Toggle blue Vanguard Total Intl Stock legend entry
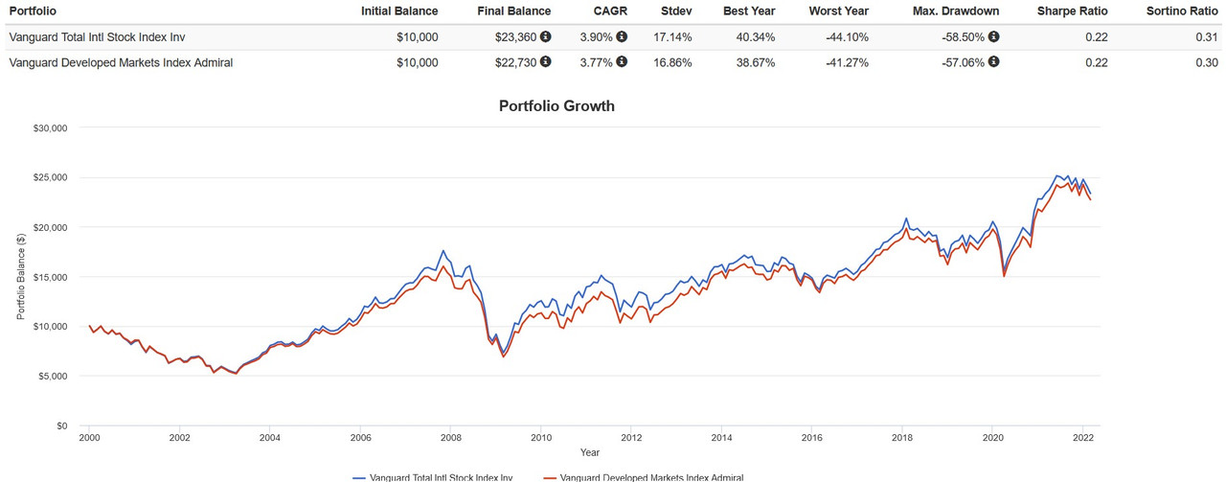This screenshot has width=1226, height=482. (x=432, y=476)
